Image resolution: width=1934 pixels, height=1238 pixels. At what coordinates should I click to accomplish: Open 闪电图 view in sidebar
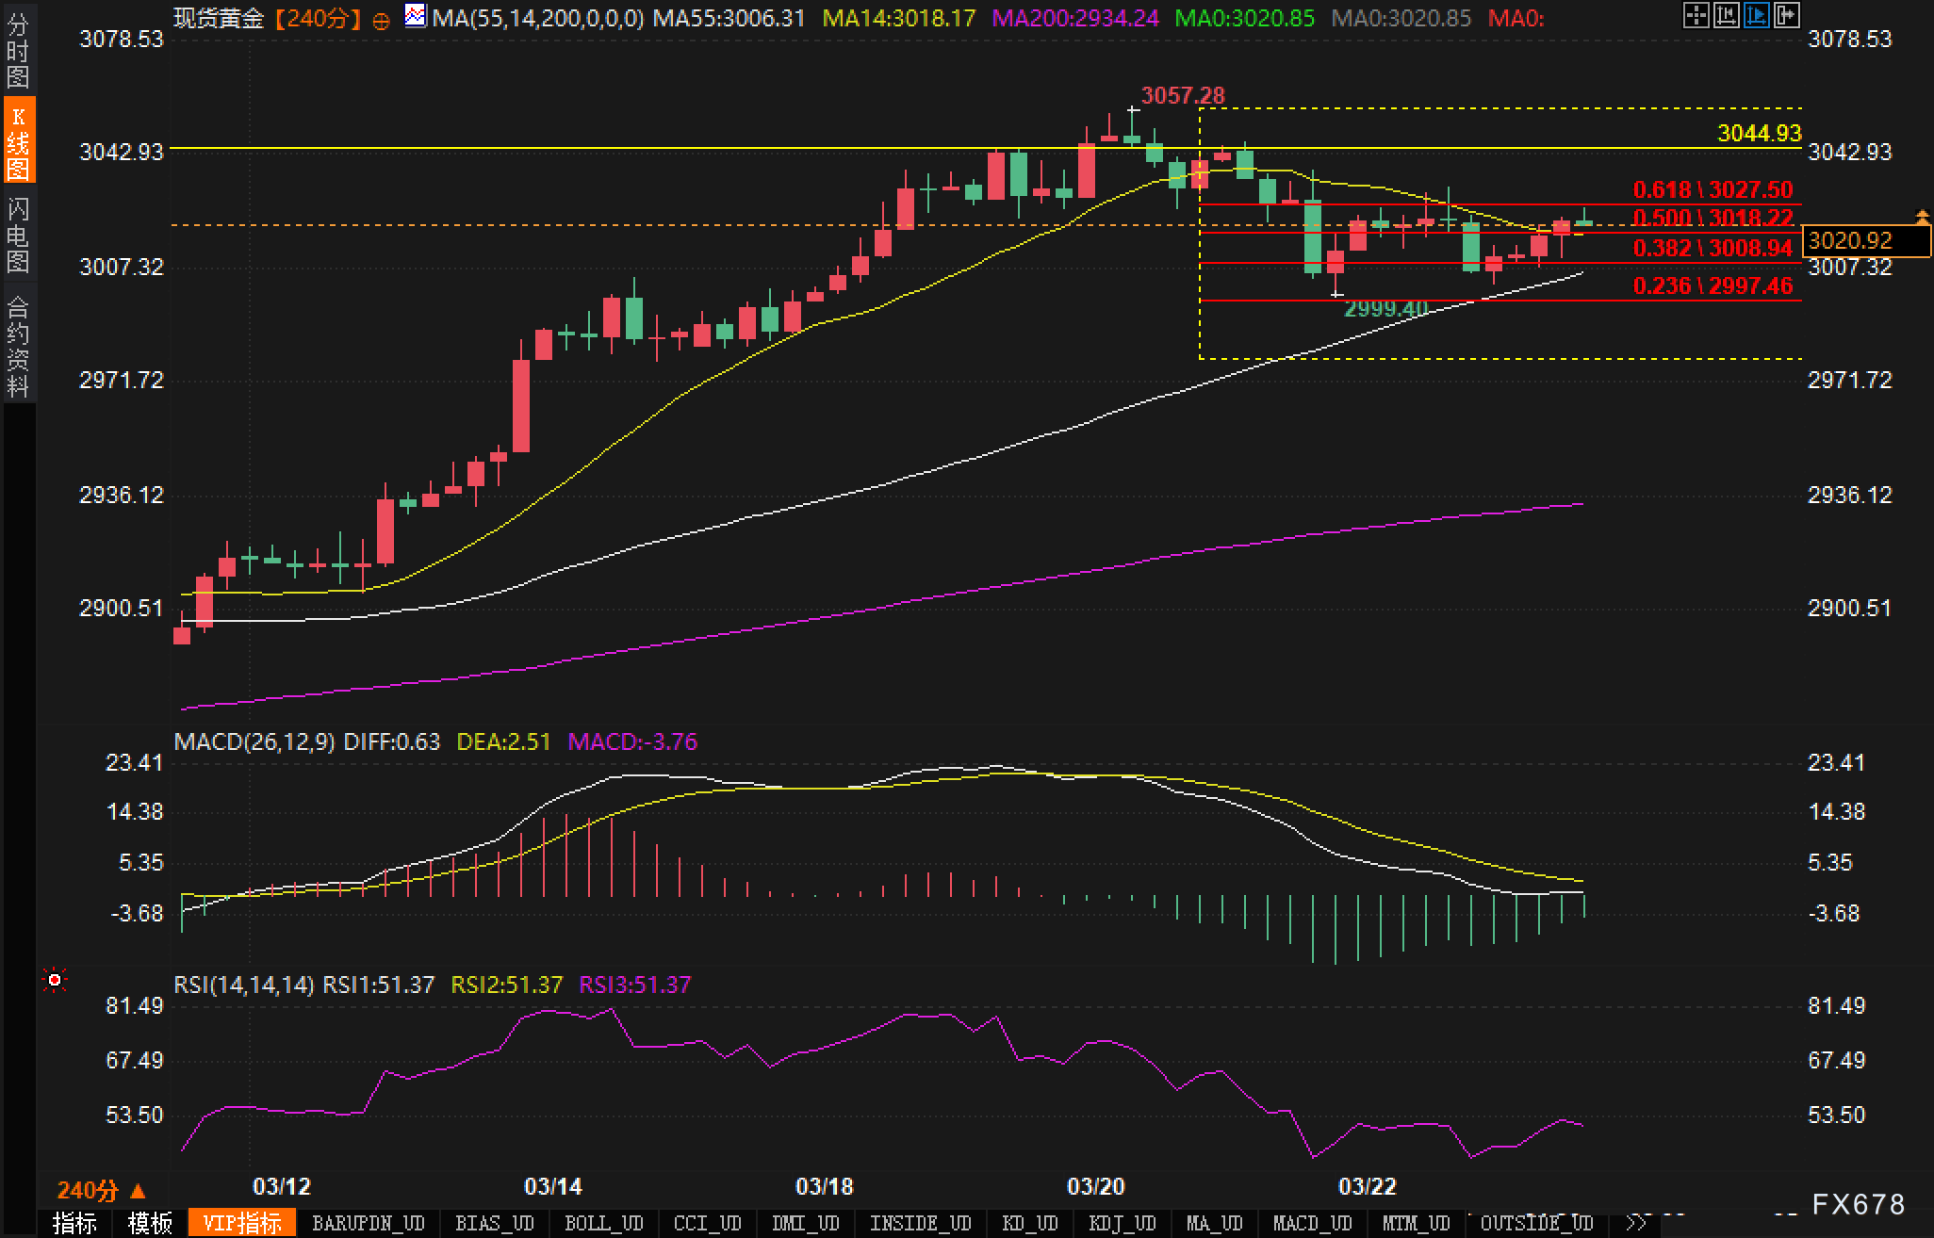click(x=18, y=235)
